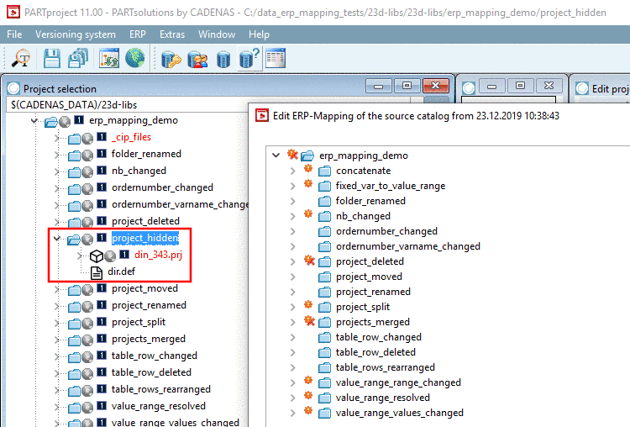Image resolution: width=630 pixels, height=427 pixels.
Task: Click the red-crossed gear marker of projects_merged
Action: (x=309, y=320)
